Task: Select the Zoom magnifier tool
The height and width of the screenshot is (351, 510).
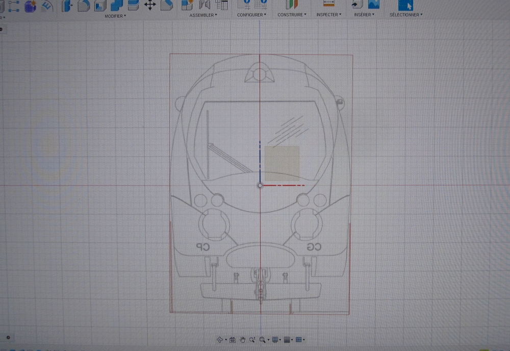Action: click(x=252, y=340)
